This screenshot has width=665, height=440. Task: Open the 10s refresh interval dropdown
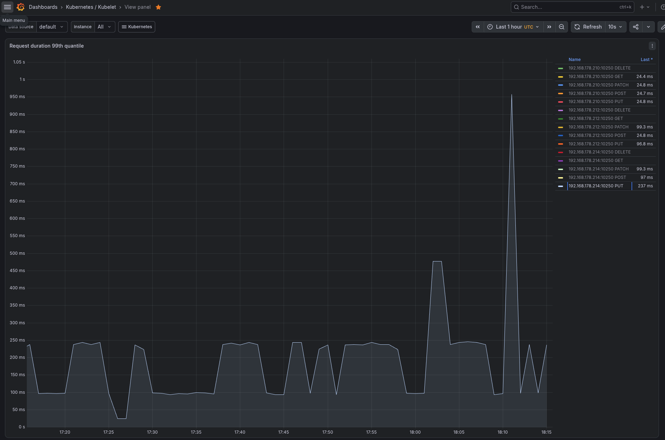pos(616,27)
